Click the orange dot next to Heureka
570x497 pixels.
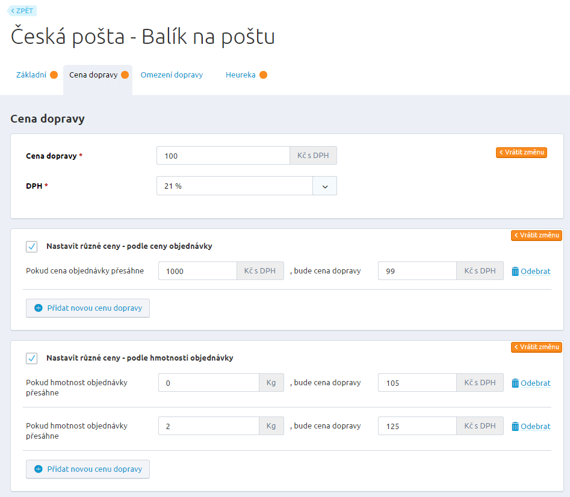(263, 75)
